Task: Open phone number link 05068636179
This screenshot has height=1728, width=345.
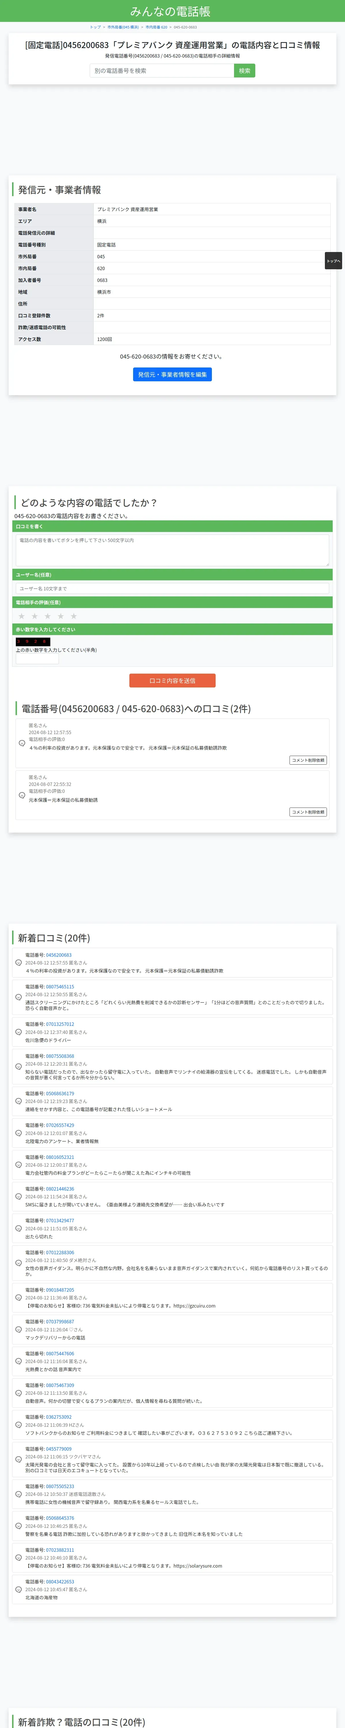Action: point(60,1094)
